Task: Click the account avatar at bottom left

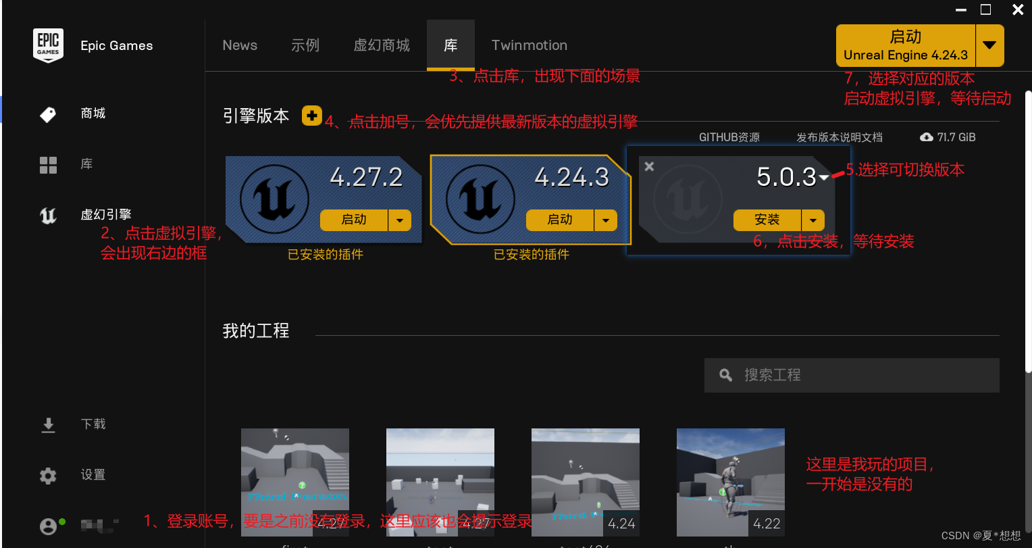Action: point(48,526)
